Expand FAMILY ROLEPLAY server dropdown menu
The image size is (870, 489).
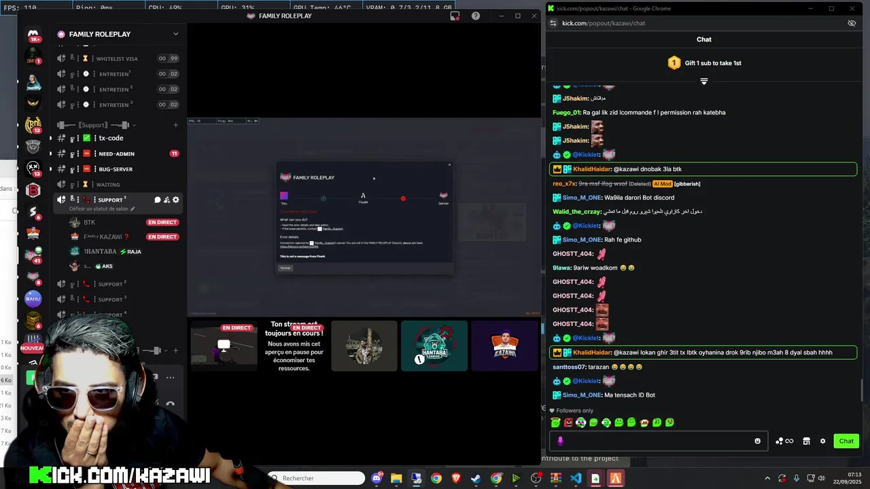175,34
